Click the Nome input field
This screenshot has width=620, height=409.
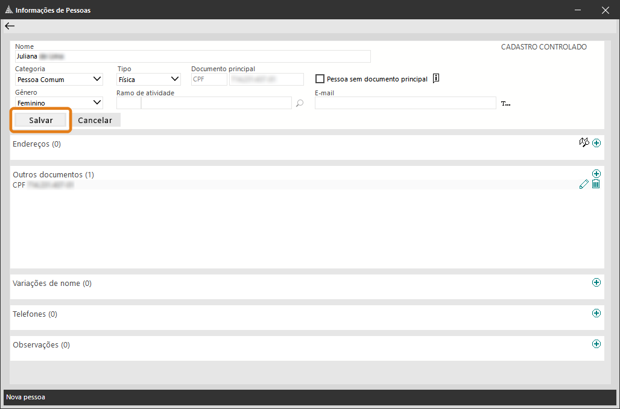pos(193,56)
